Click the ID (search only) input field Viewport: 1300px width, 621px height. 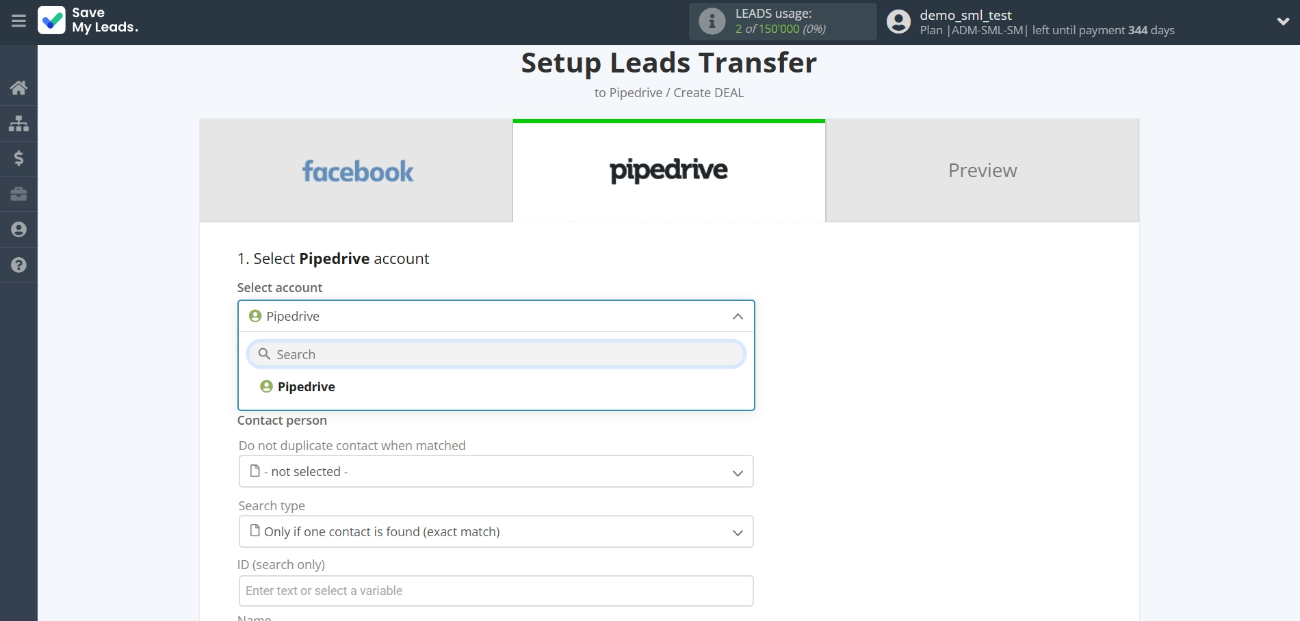pyautogui.click(x=495, y=591)
